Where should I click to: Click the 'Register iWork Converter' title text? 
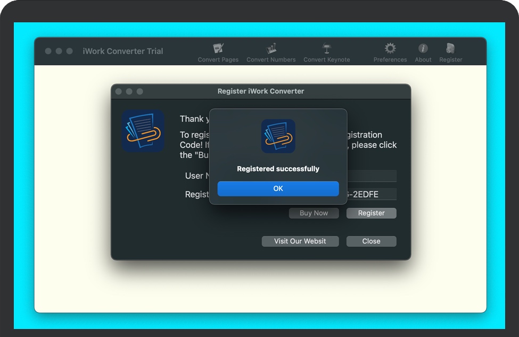tap(261, 91)
